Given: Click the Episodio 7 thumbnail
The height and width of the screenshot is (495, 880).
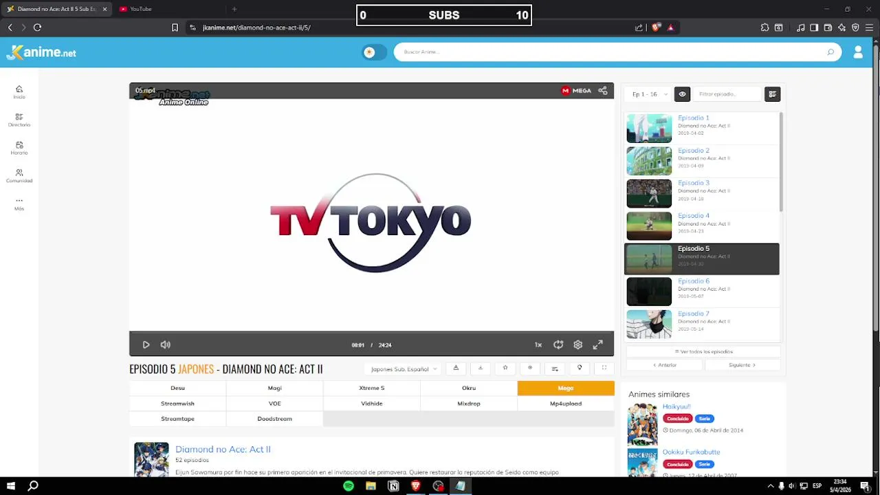Looking at the screenshot, I should pos(649,324).
